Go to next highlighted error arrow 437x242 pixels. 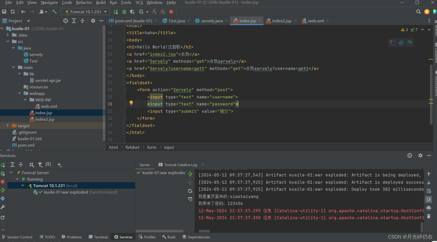(x=429, y=30)
